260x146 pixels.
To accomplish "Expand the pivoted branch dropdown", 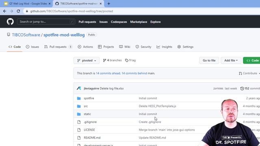I will (87, 60).
